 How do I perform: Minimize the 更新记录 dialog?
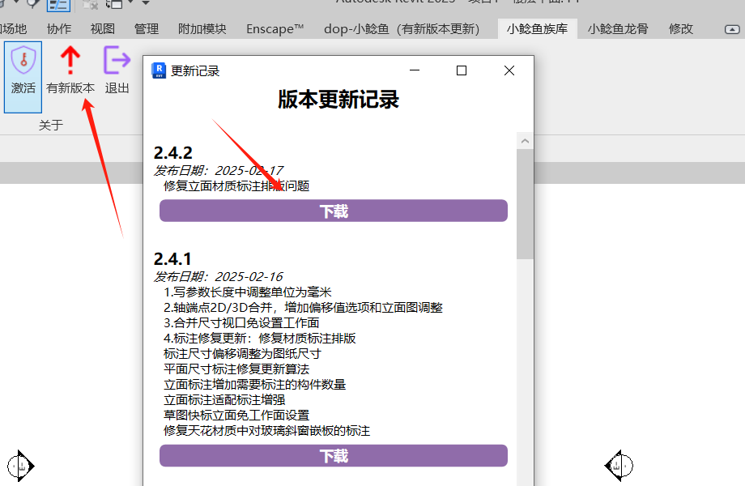[x=415, y=70]
